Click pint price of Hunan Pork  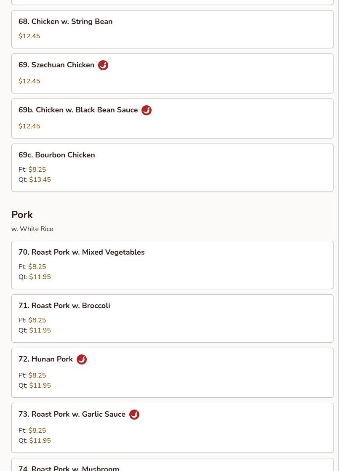(x=37, y=375)
